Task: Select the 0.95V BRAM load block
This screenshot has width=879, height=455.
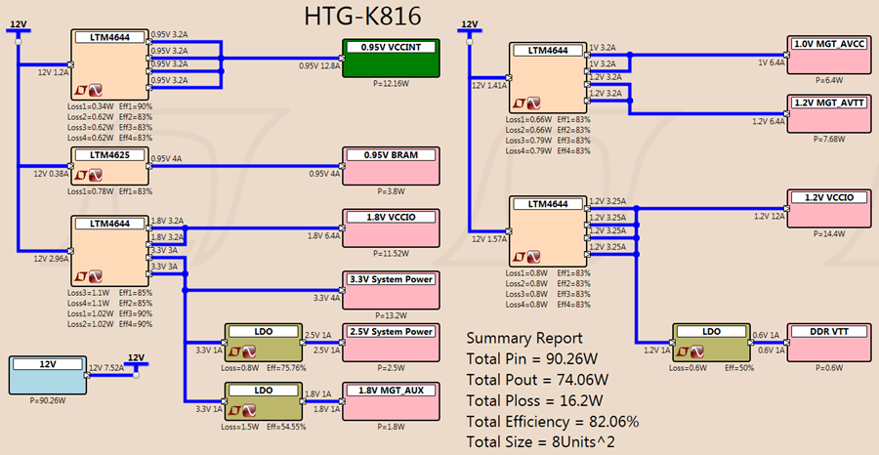Action: (392, 166)
